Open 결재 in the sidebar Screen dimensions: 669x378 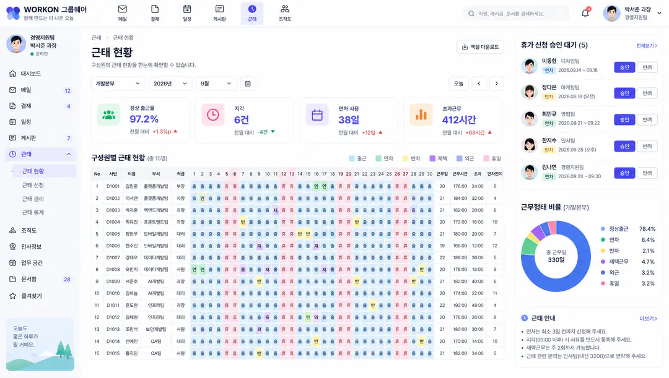tap(40, 106)
